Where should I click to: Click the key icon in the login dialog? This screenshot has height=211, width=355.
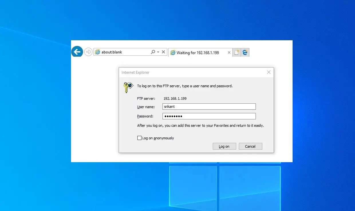pyautogui.click(x=128, y=86)
